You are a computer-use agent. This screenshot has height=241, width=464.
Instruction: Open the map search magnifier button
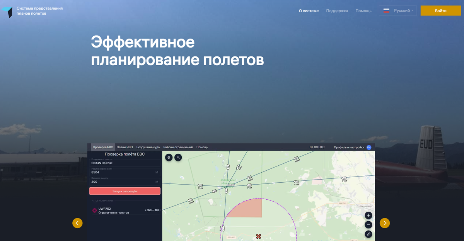pos(178,157)
